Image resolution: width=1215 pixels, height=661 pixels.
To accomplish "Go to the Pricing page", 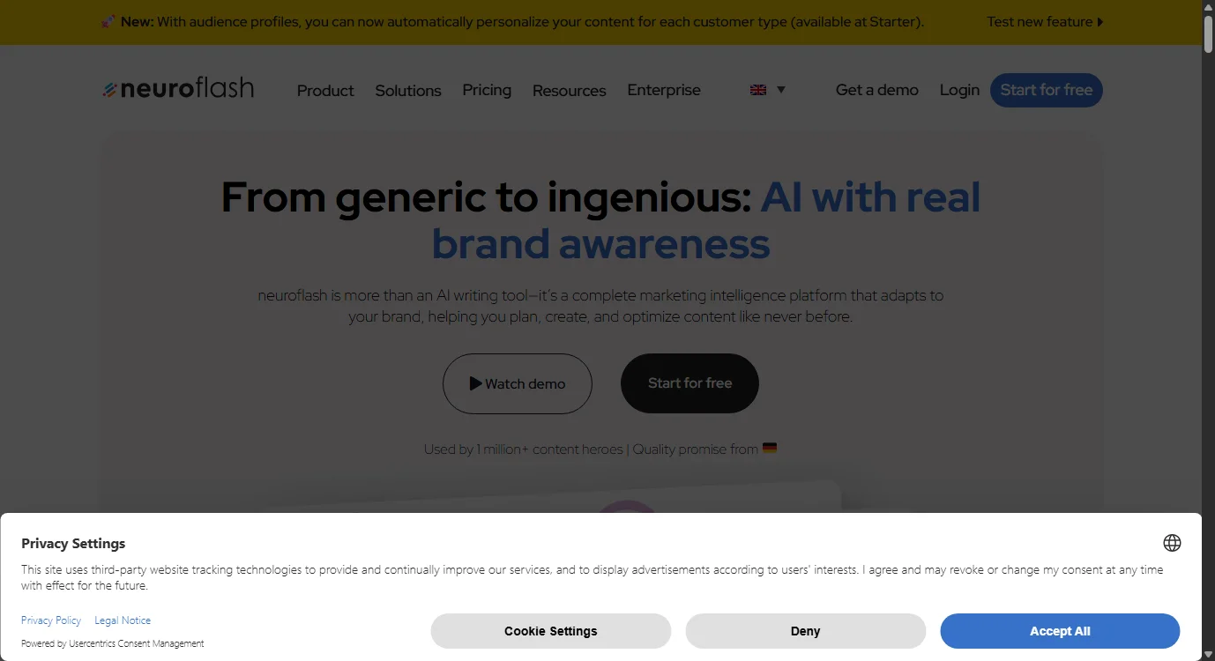I will tap(487, 90).
